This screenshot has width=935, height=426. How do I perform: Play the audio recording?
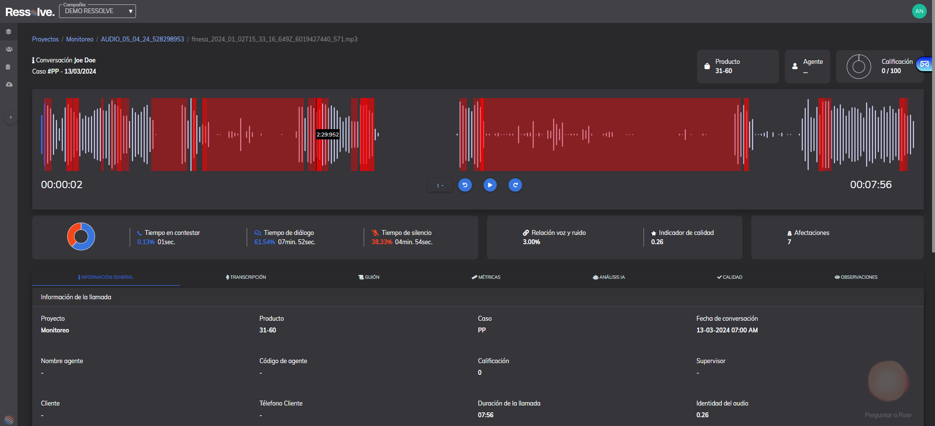[x=490, y=185]
